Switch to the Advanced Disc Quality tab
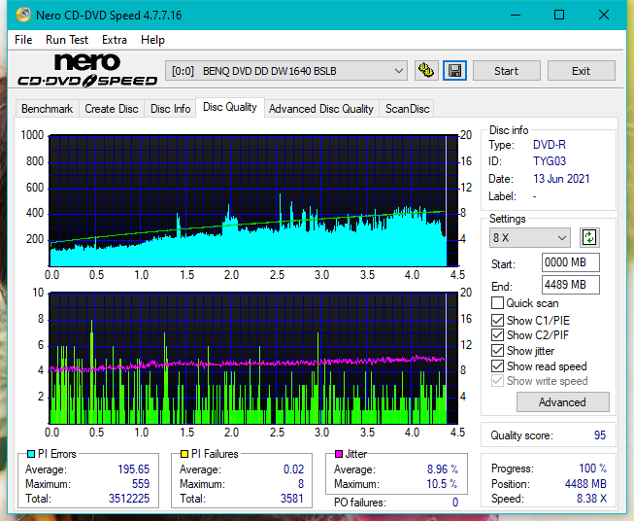This screenshot has width=634, height=521. 321,109
